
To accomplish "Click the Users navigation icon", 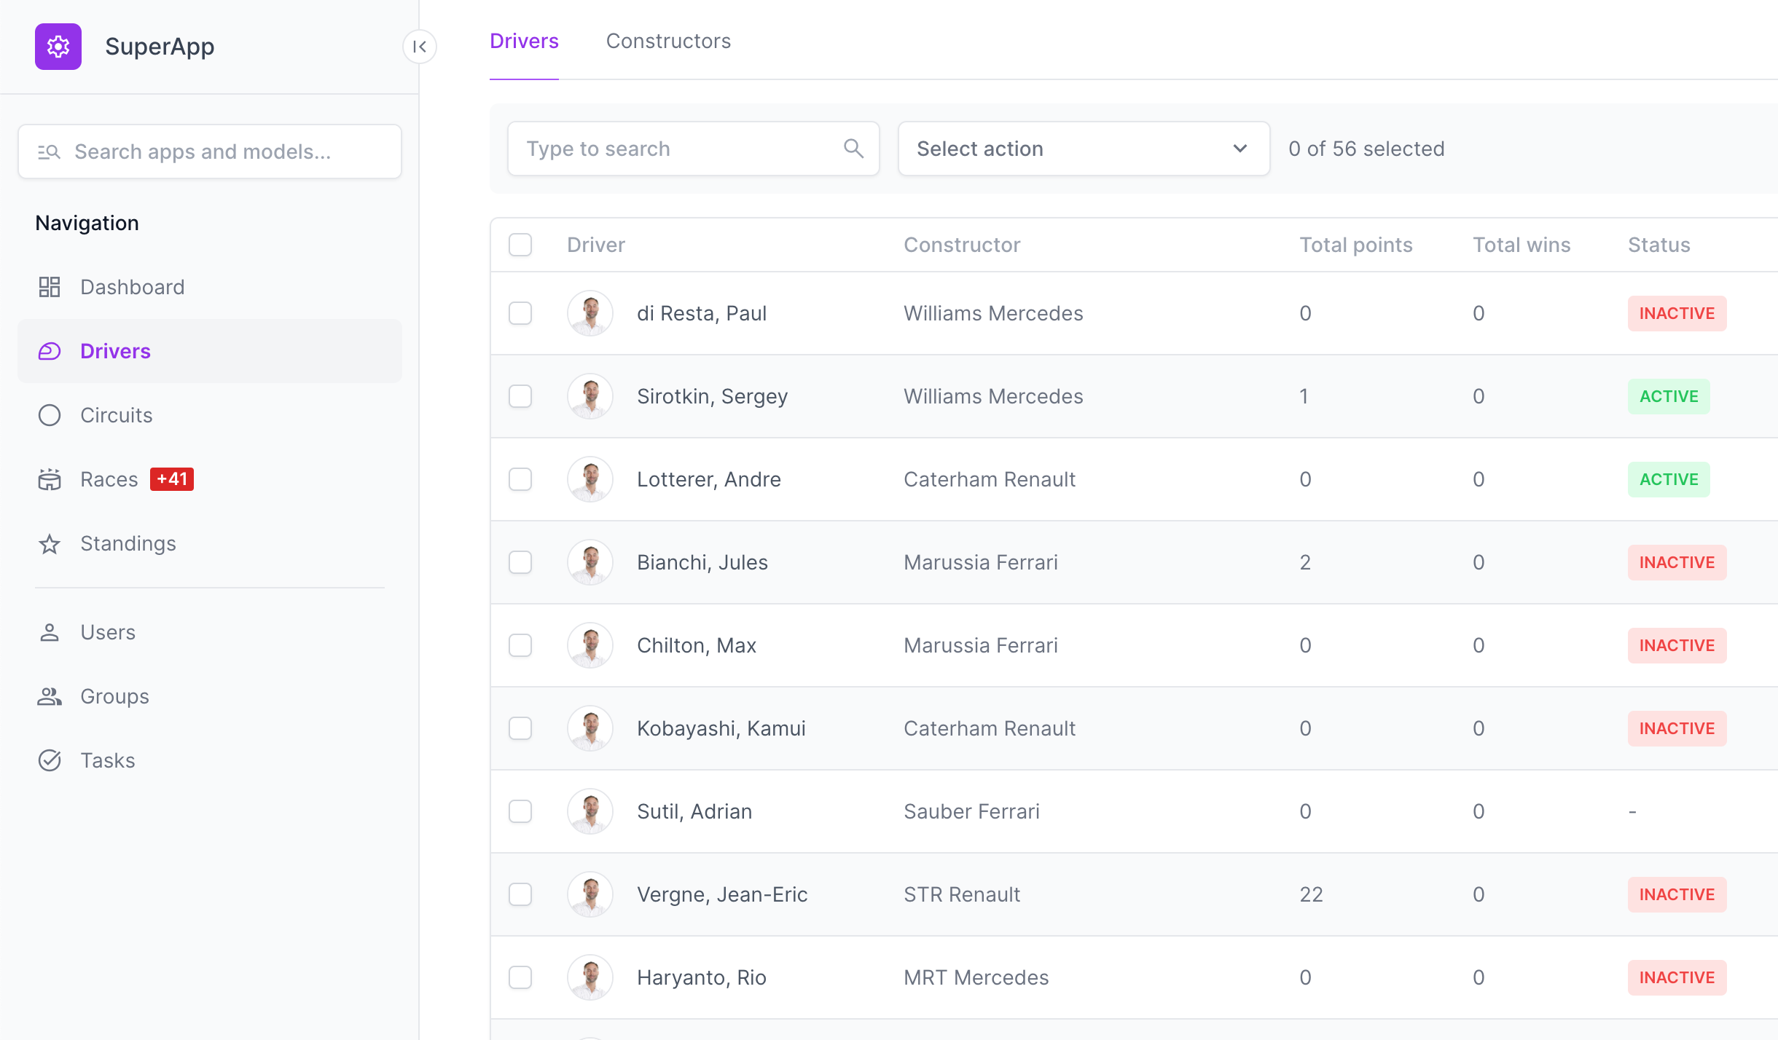I will [x=48, y=631].
